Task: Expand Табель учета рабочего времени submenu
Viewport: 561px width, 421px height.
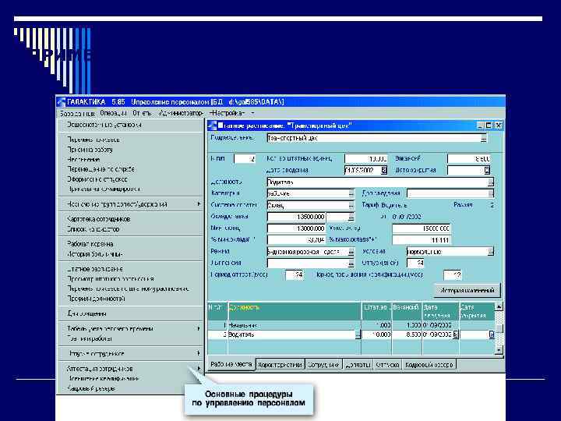Action: [x=199, y=328]
